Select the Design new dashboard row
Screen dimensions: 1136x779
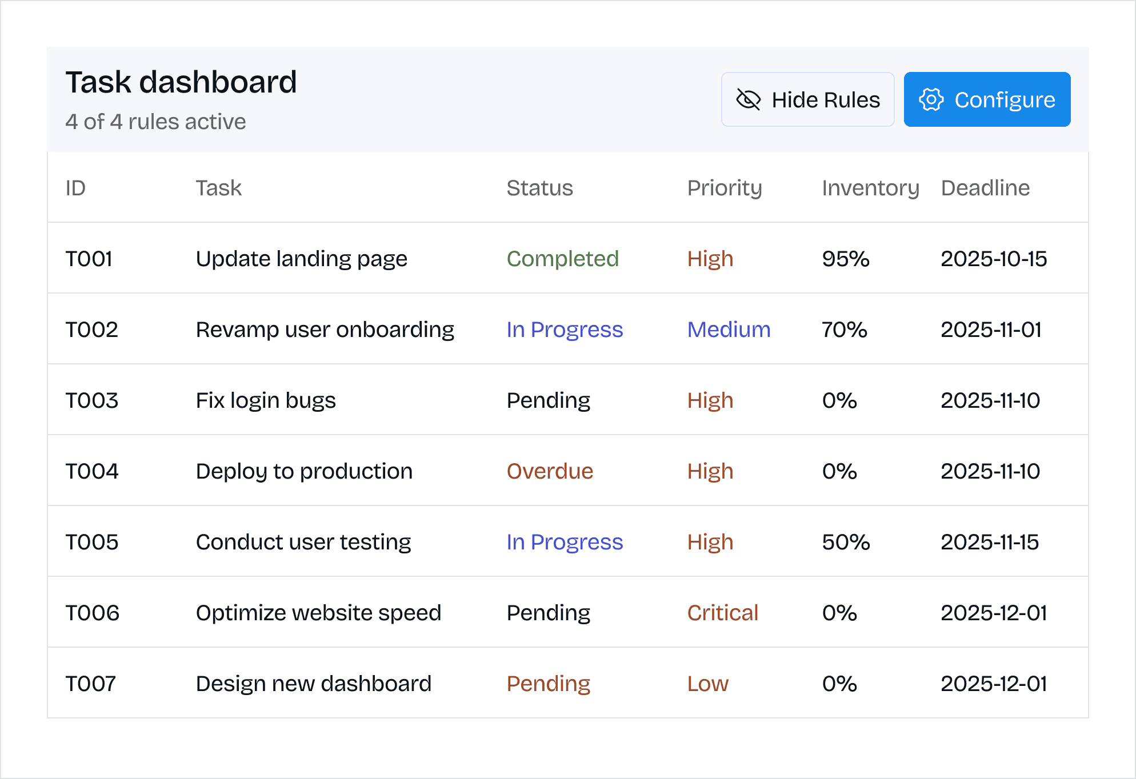(x=313, y=684)
